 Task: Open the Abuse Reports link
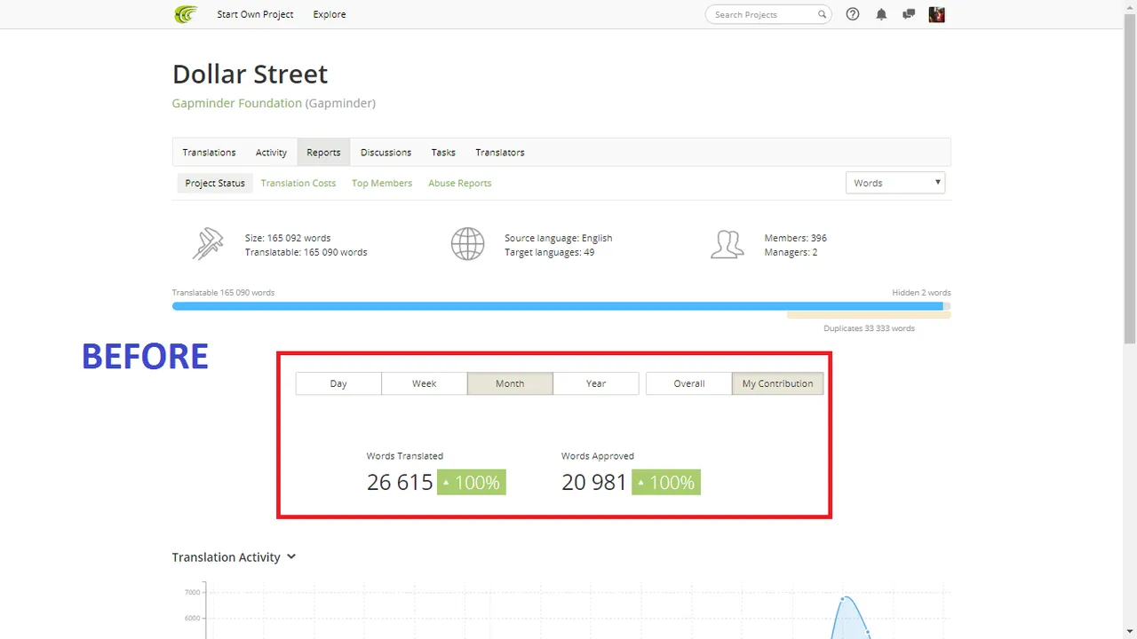460,183
